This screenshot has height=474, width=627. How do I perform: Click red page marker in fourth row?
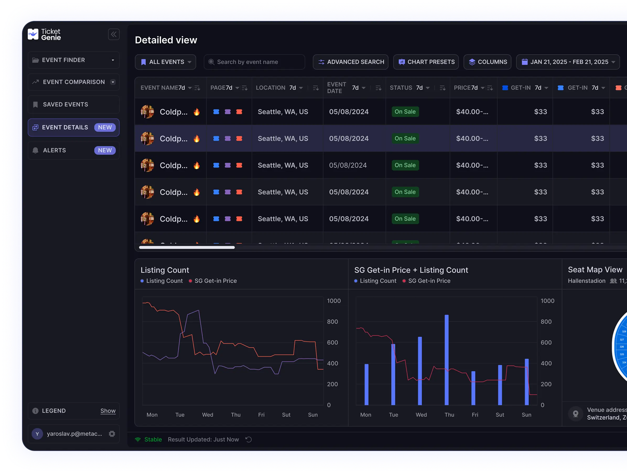(x=239, y=192)
